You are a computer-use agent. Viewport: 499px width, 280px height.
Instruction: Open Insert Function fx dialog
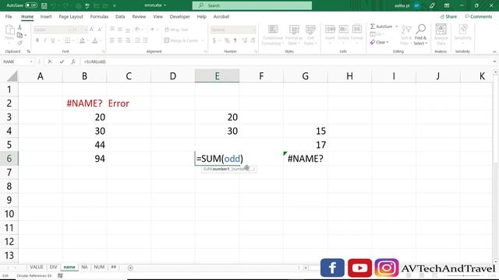pyautogui.click(x=73, y=61)
